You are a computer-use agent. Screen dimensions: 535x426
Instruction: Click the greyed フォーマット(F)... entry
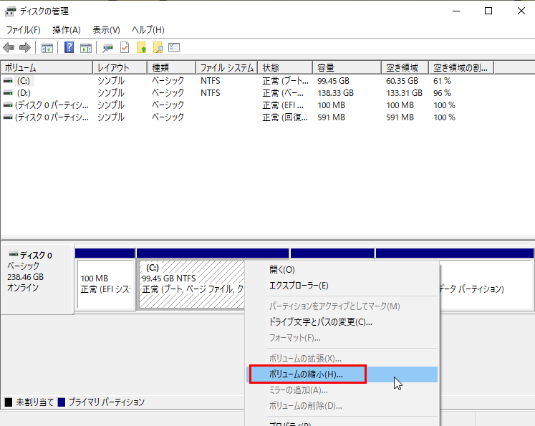pyautogui.click(x=342, y=338)
